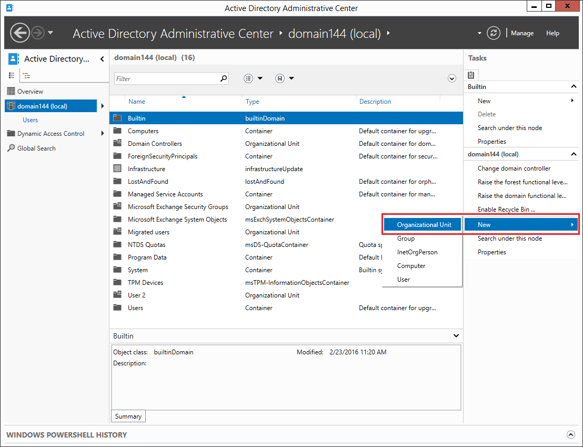This screenshot has width=583, height=447.
Task: Expand the filter criteria chevron button
Action: 452,78
